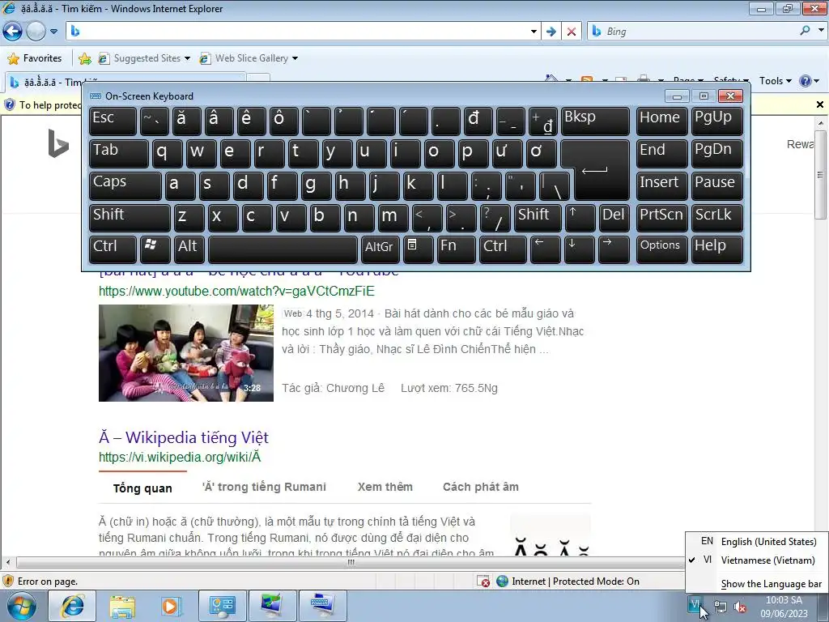Click the up arrow key on keyboard
829x622 pixels.
pos(580,218)
